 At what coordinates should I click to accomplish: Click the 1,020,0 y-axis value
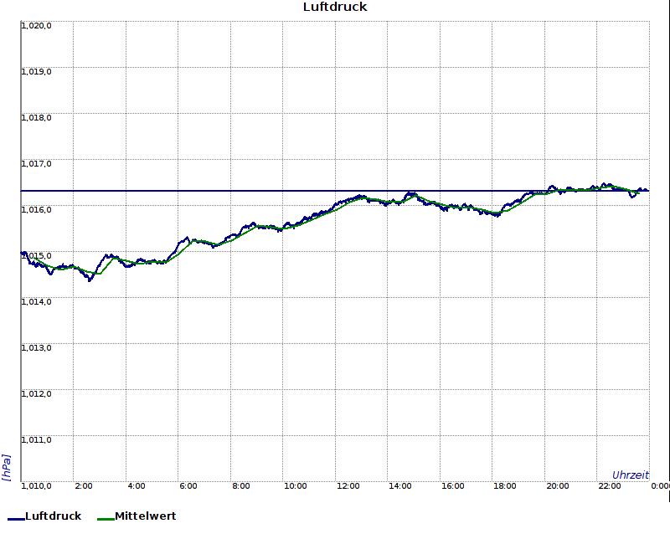tap(36, 26)
